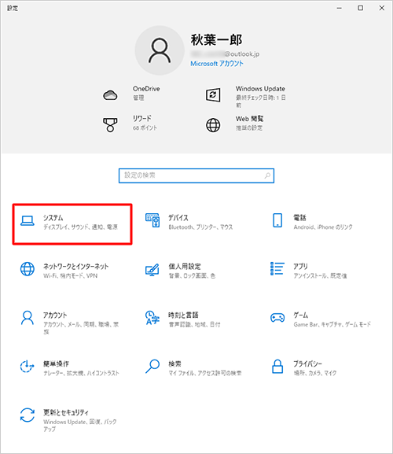Open the リワード 68 ポイント entry
This screenshot has height=454, width=393.
click(145, 123)
